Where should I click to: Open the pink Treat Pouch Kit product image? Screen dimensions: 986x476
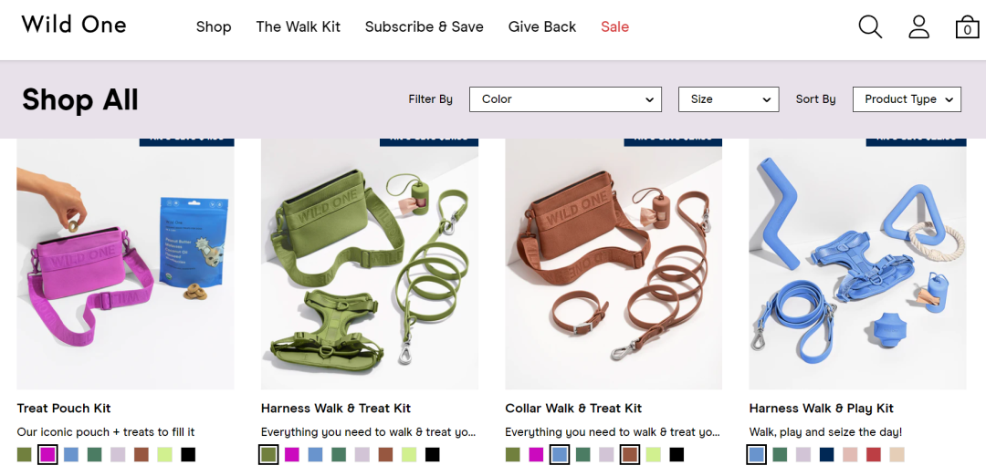125,264
